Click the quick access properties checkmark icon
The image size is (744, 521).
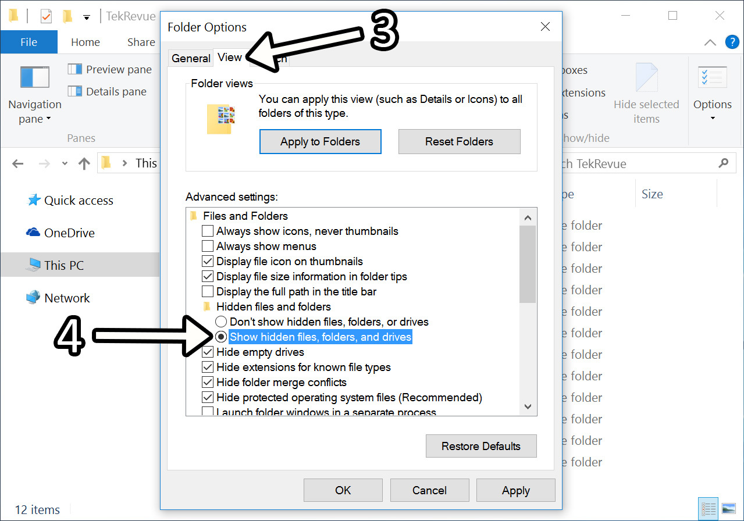coord(47,16)
